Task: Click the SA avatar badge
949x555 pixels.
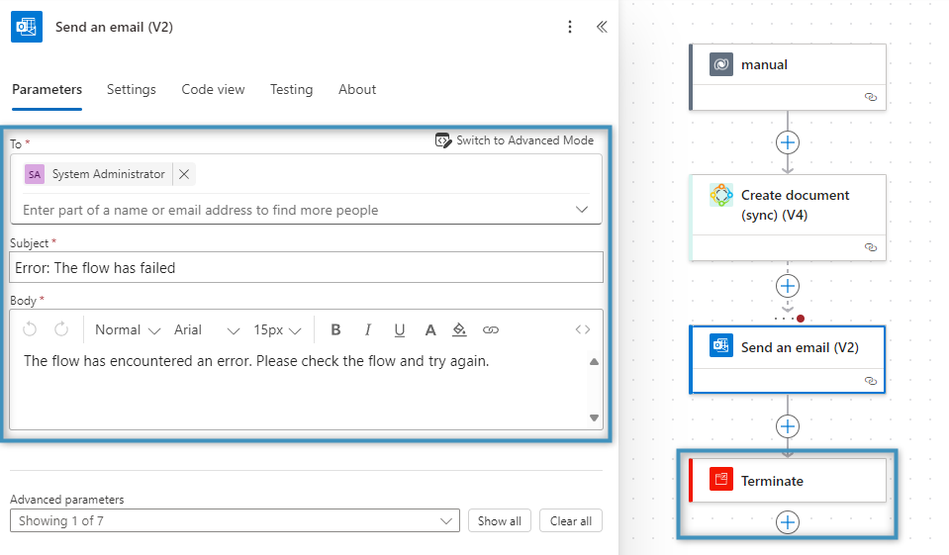Action: click(35, 174)
